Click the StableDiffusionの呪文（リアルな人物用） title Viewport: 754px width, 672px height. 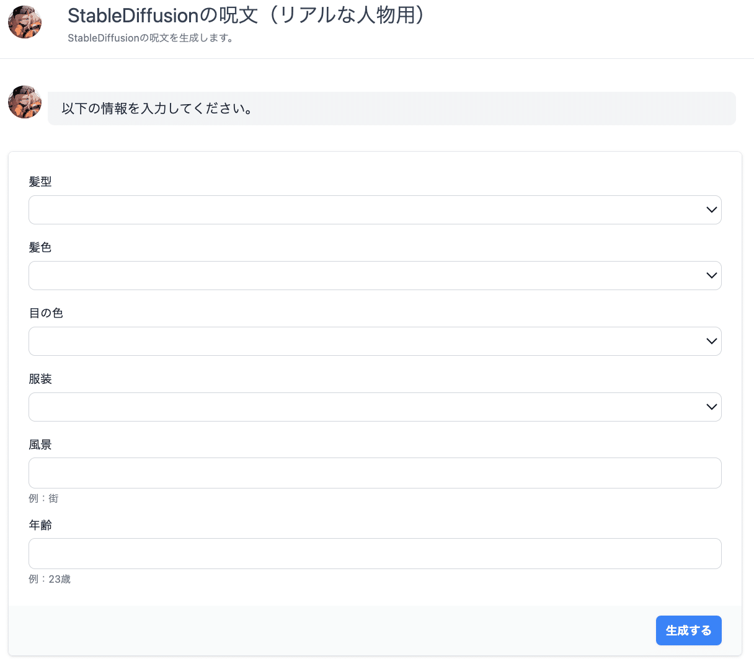tap(247, 15)
